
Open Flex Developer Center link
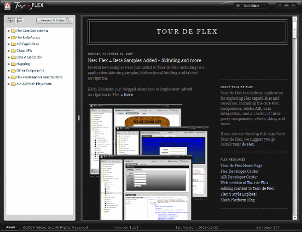(240, 171)
